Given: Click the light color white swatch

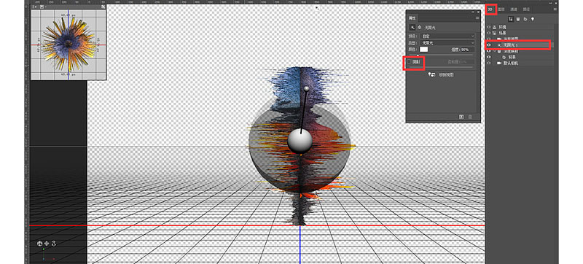Looking at the screenshot, I should [424, 50].
